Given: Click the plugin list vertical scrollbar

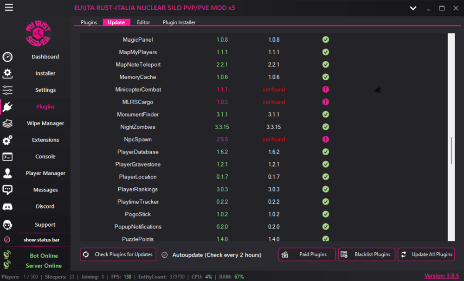Looking at the screenshot, I should (x=451, y=151).
